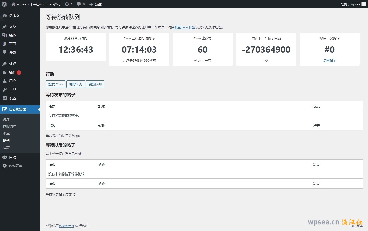
Task: Expand the 自动 sidebar menu
Action: tap(13, 157)
